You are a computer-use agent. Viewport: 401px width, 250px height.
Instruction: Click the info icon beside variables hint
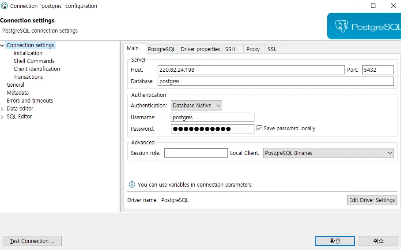click(x=132, y=184)
